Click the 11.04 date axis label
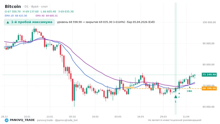Viewport: 220px width, 124px height. pos(186,117)
